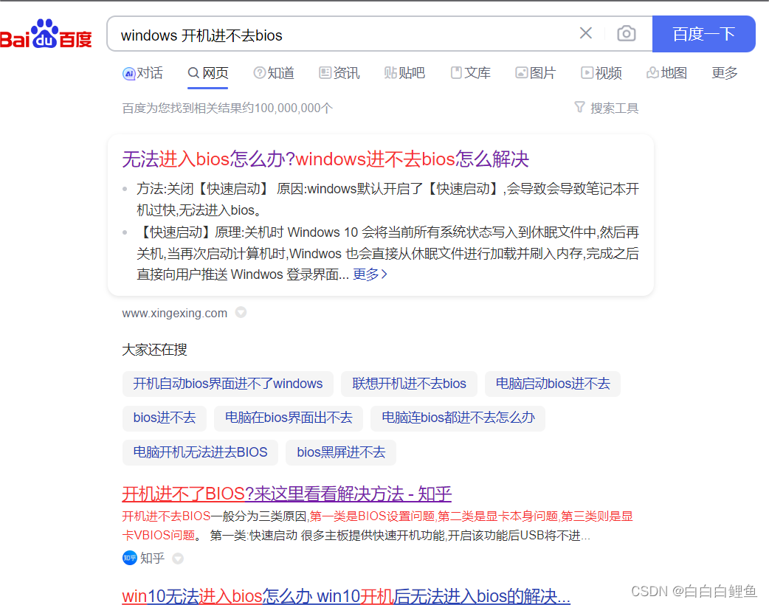
Task: Open 搜索工具 filter options
Action: (x=606, y=108)
